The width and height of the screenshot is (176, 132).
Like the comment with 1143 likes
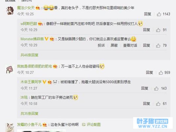(x=159, y=14)
